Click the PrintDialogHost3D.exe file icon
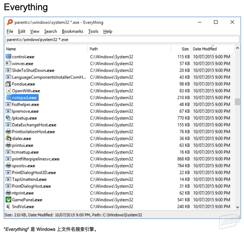 point(8,173)
